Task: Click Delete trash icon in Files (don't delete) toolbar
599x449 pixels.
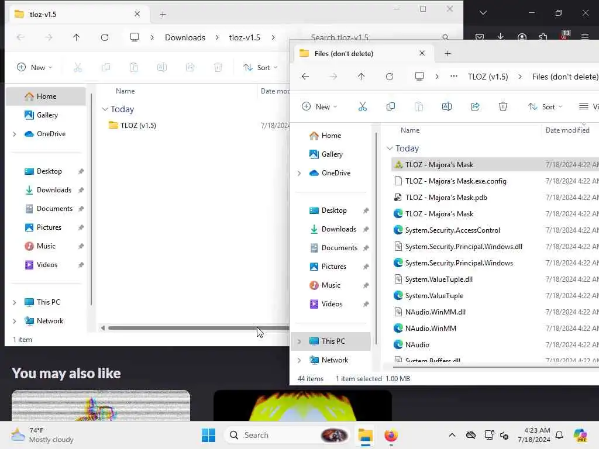Action: pyautogui.click(x=502, y=106)
